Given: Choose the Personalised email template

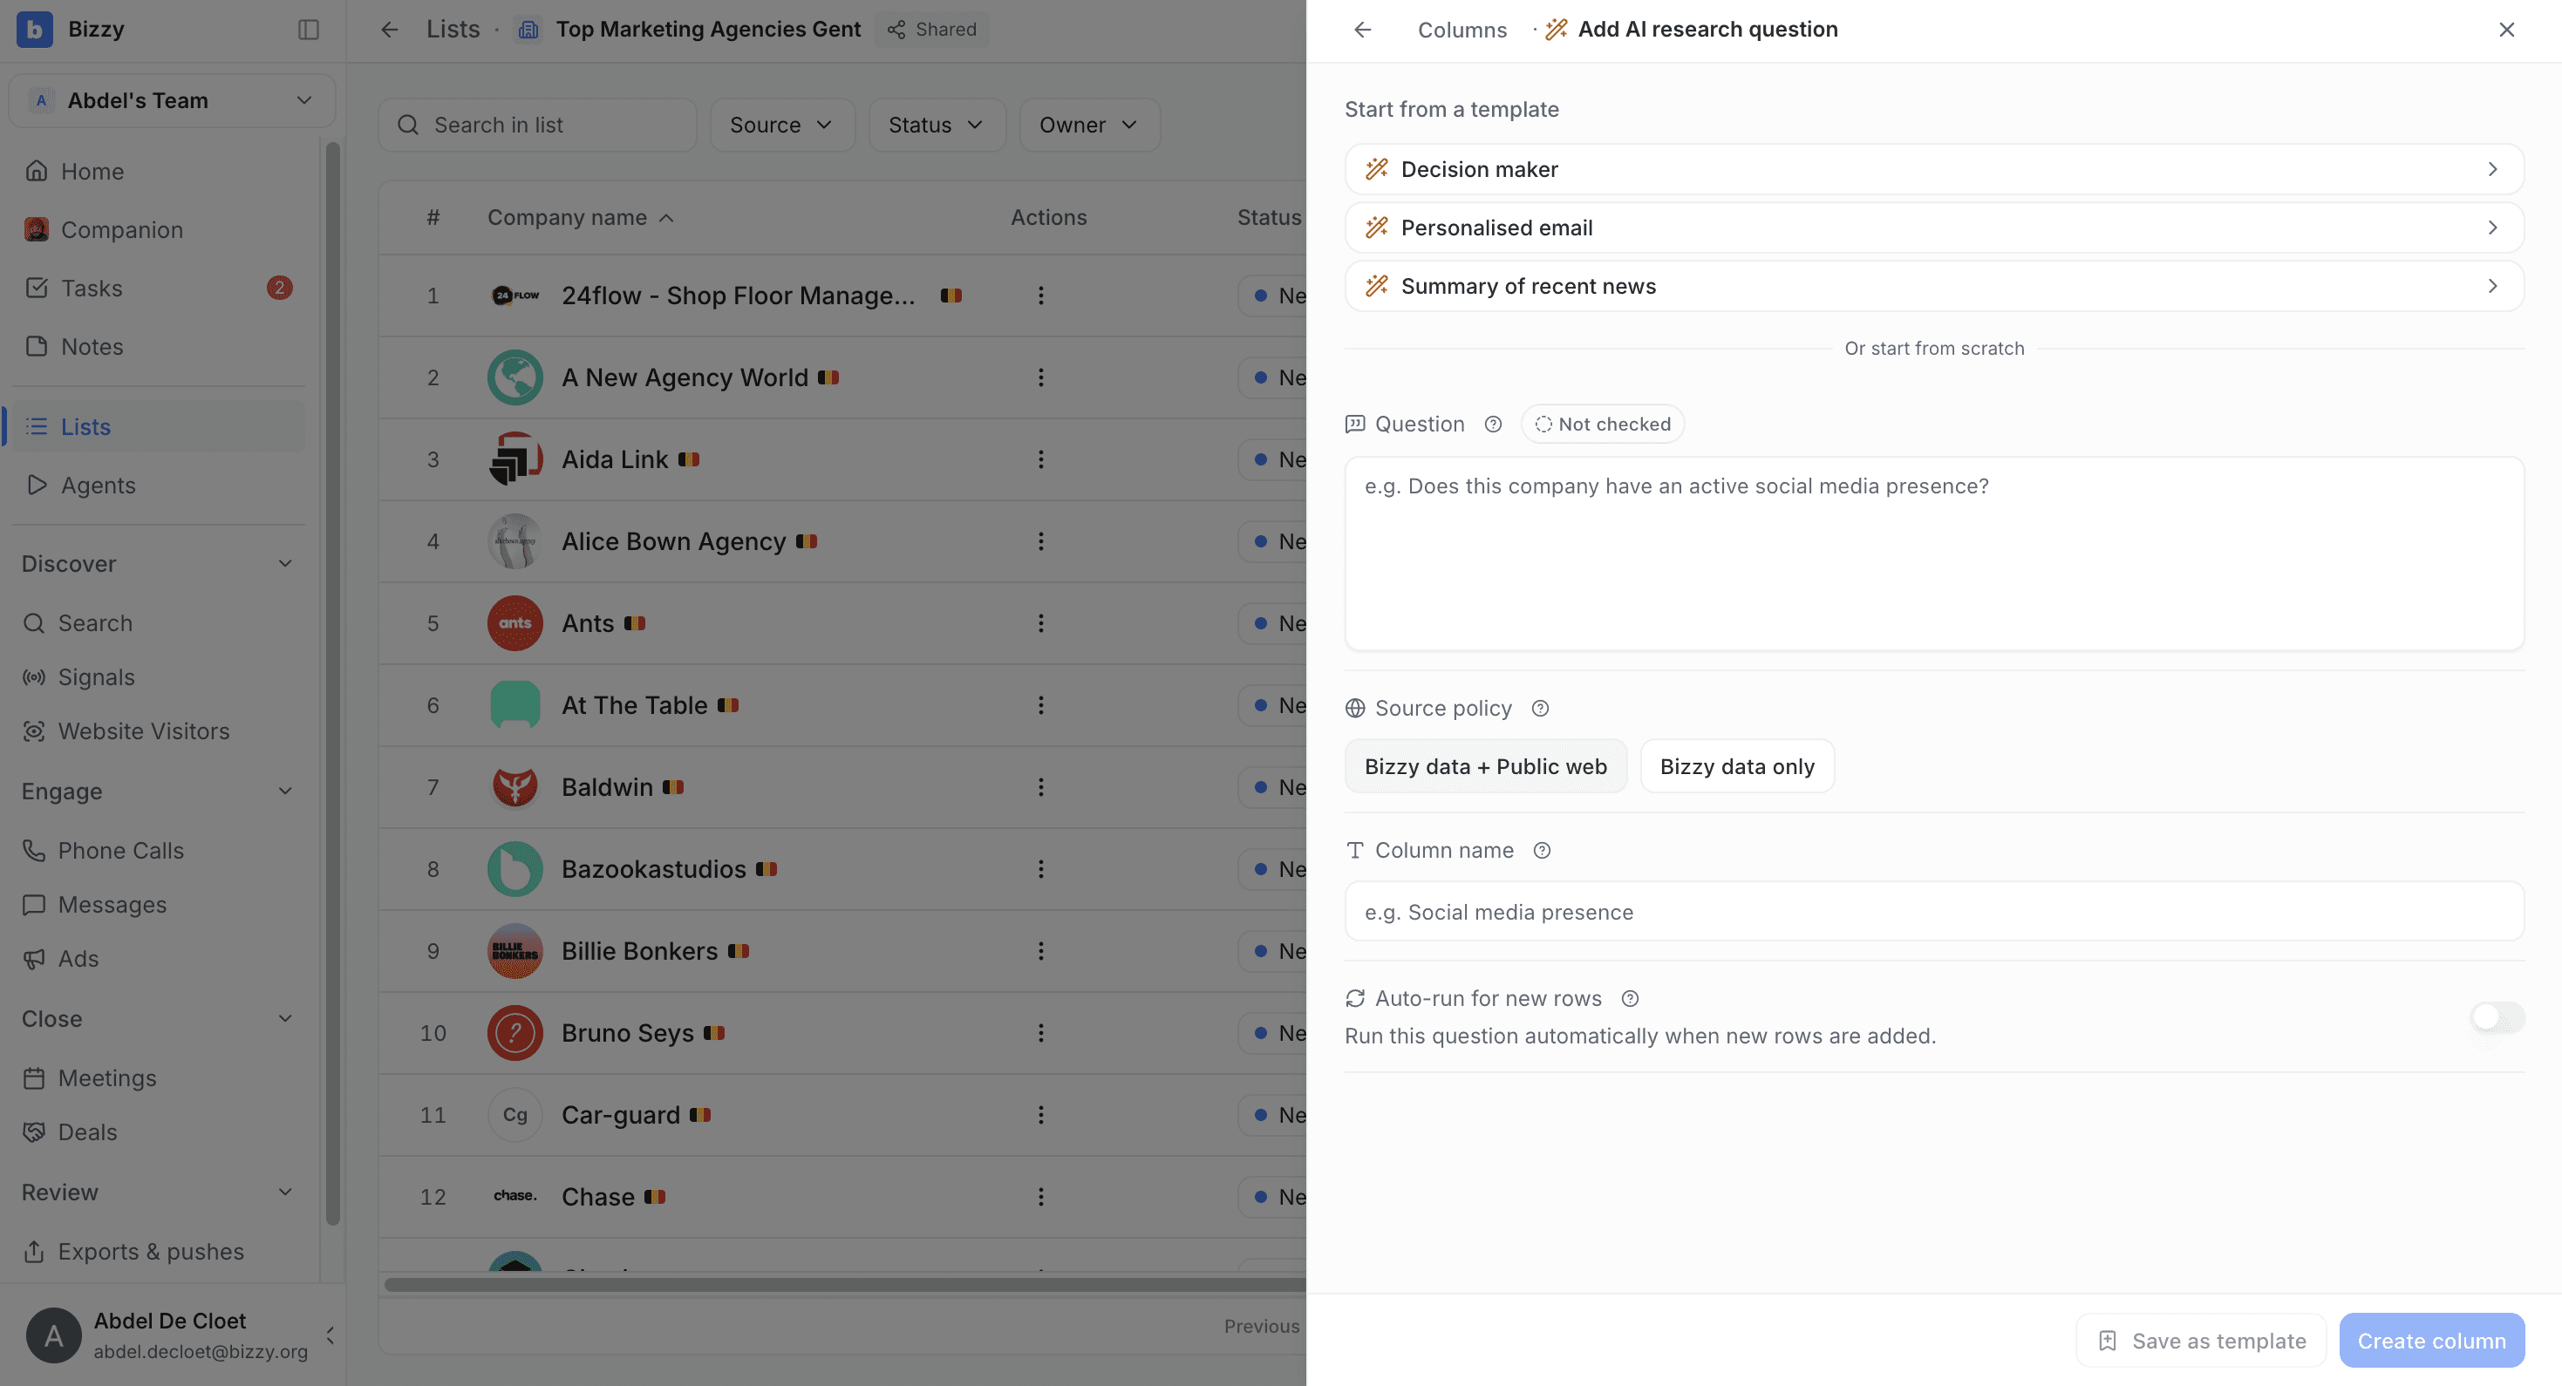Looking at the screenshot, I should pos(1934,228).
